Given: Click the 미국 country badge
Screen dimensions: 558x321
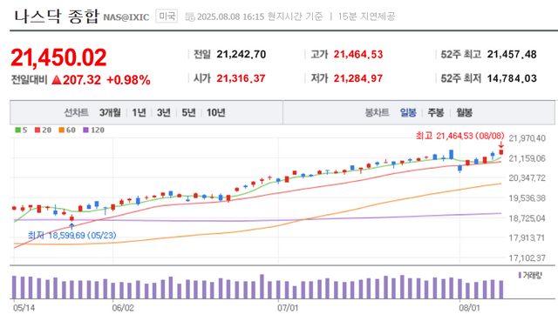Looking at the screenshot, I should click(x=167, y=16).
